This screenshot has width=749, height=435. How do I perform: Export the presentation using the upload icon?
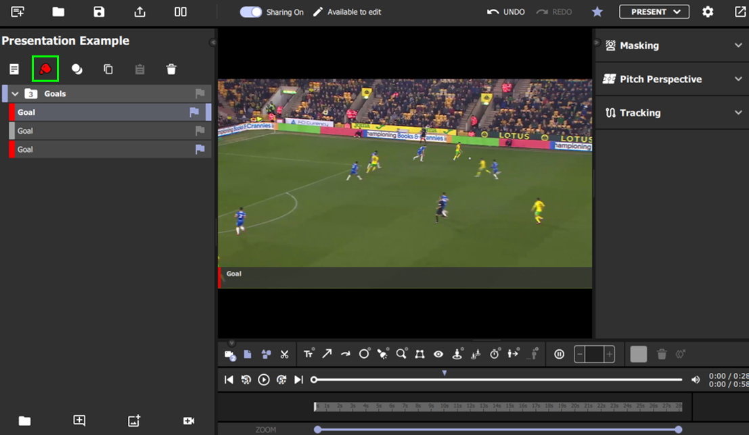click(139, 12)
